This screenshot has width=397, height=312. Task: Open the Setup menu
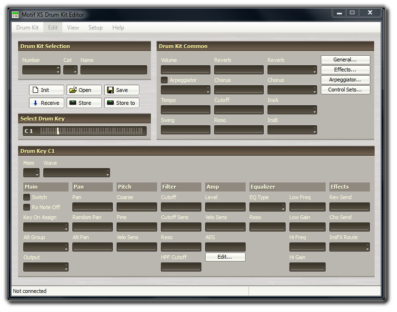tap(96, 28)
